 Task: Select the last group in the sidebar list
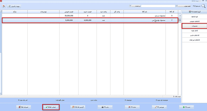pos(195,40)
